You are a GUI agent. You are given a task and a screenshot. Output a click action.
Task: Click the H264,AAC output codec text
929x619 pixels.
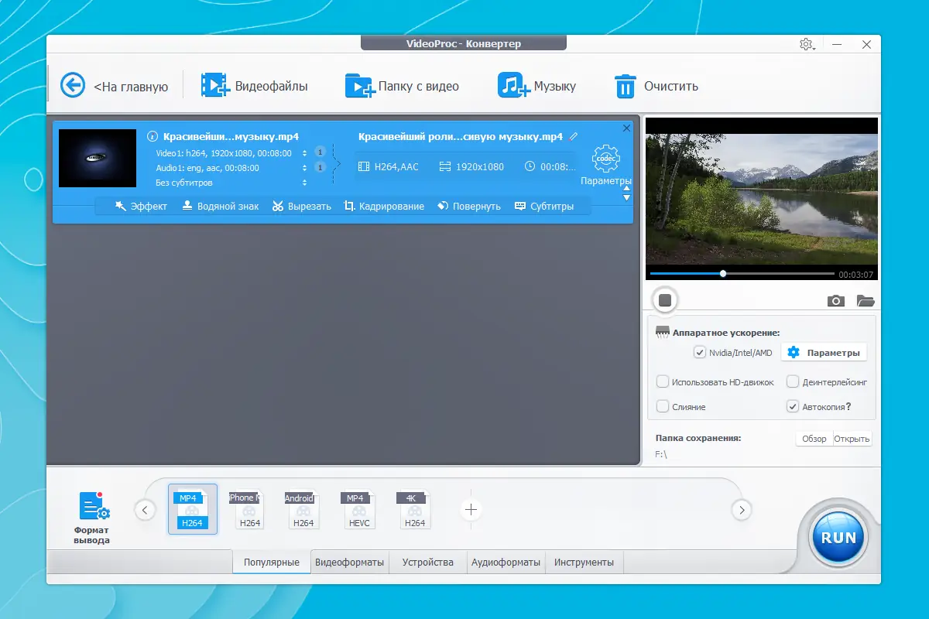pyautogui.click(x=396, y=166)
